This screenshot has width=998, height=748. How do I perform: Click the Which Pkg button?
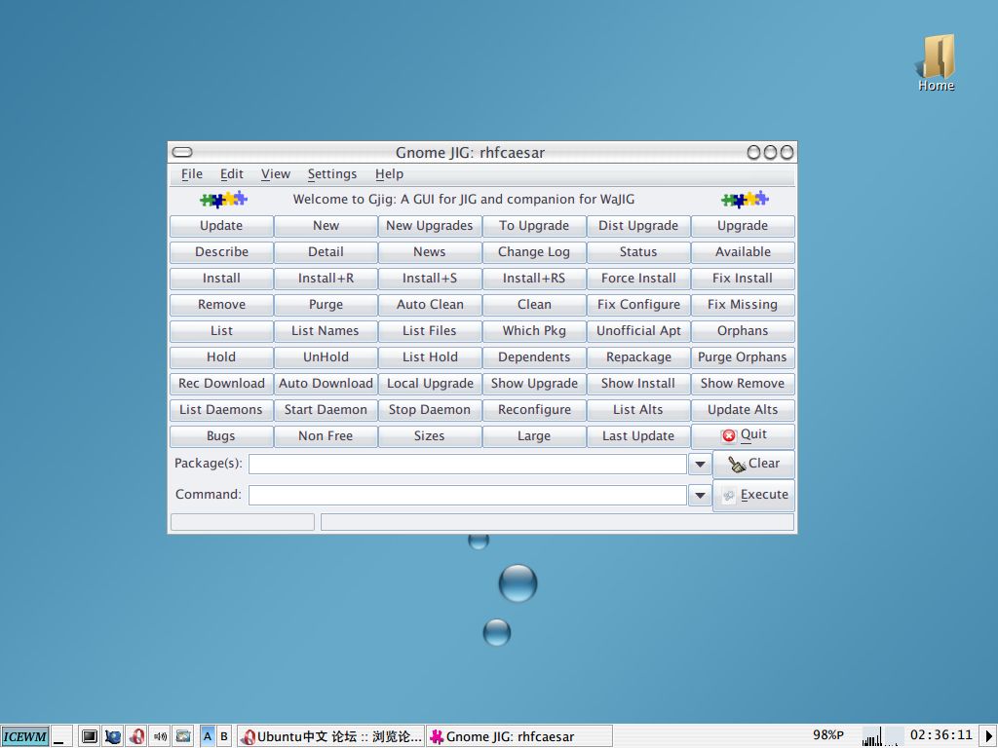point(534,331)
